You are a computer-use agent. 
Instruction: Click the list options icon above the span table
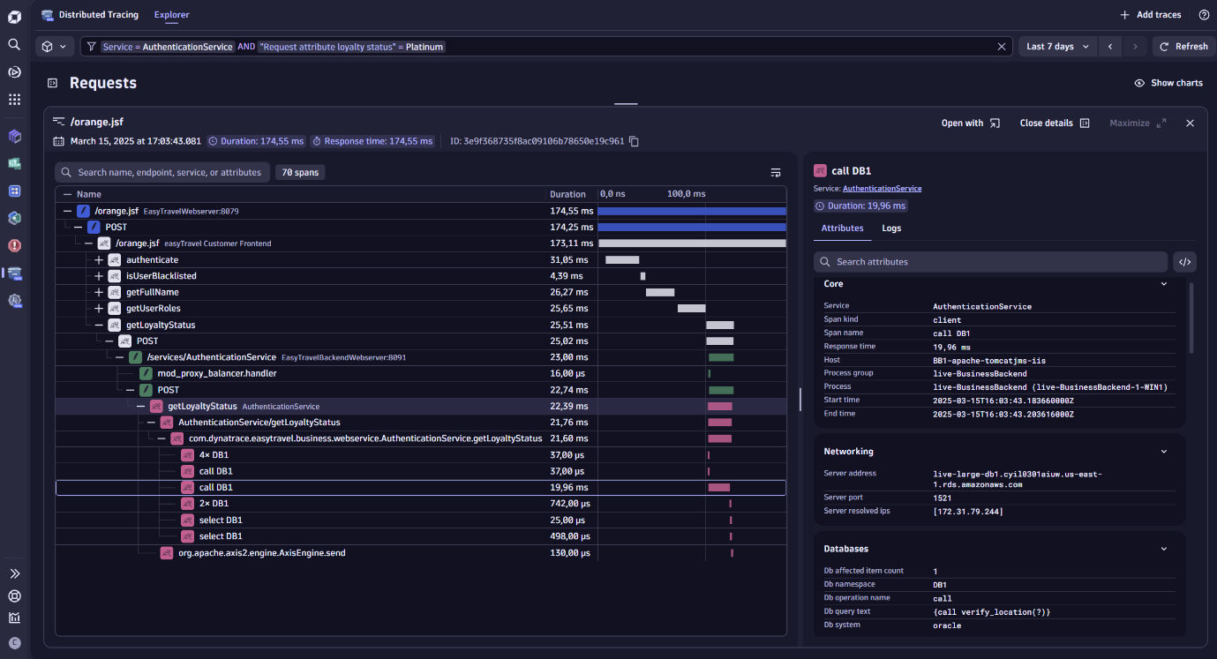[776, 172]
